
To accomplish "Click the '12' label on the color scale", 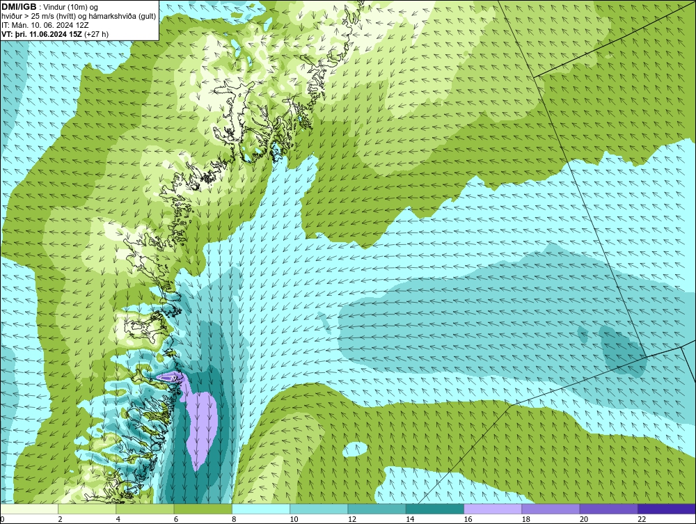I will 352,519.
